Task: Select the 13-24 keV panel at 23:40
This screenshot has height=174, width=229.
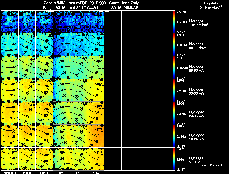Action: tap(62, 136)
